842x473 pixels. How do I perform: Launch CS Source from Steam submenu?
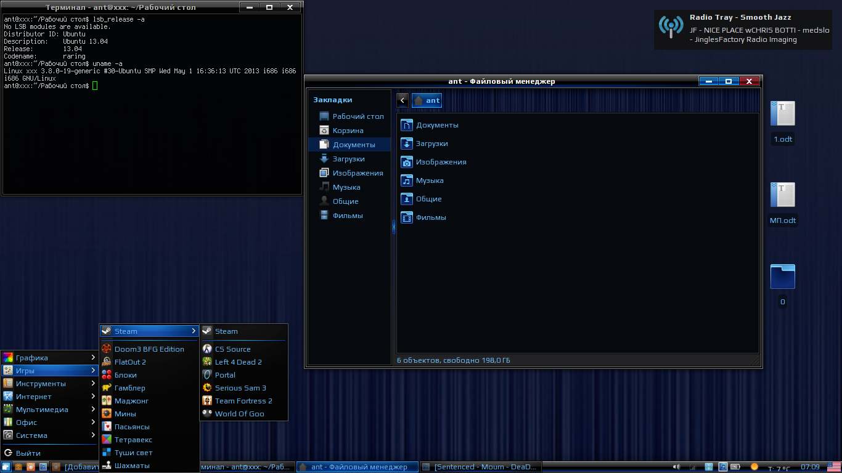(244, 349)
